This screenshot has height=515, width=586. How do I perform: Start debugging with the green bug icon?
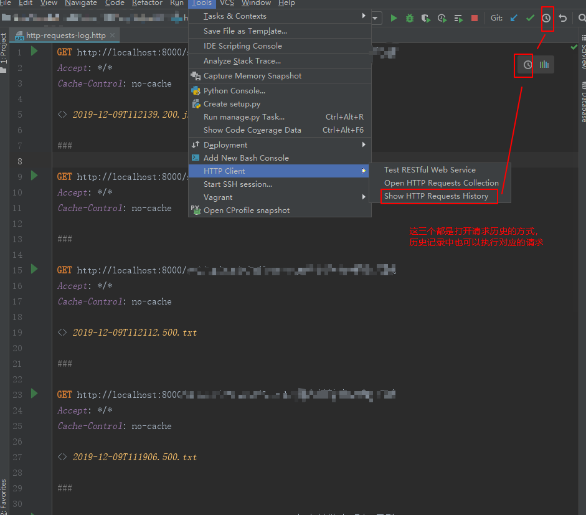410,18
